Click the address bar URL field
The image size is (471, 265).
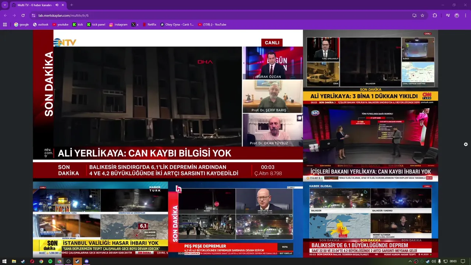pyautogui.click(x=221, y=15)
